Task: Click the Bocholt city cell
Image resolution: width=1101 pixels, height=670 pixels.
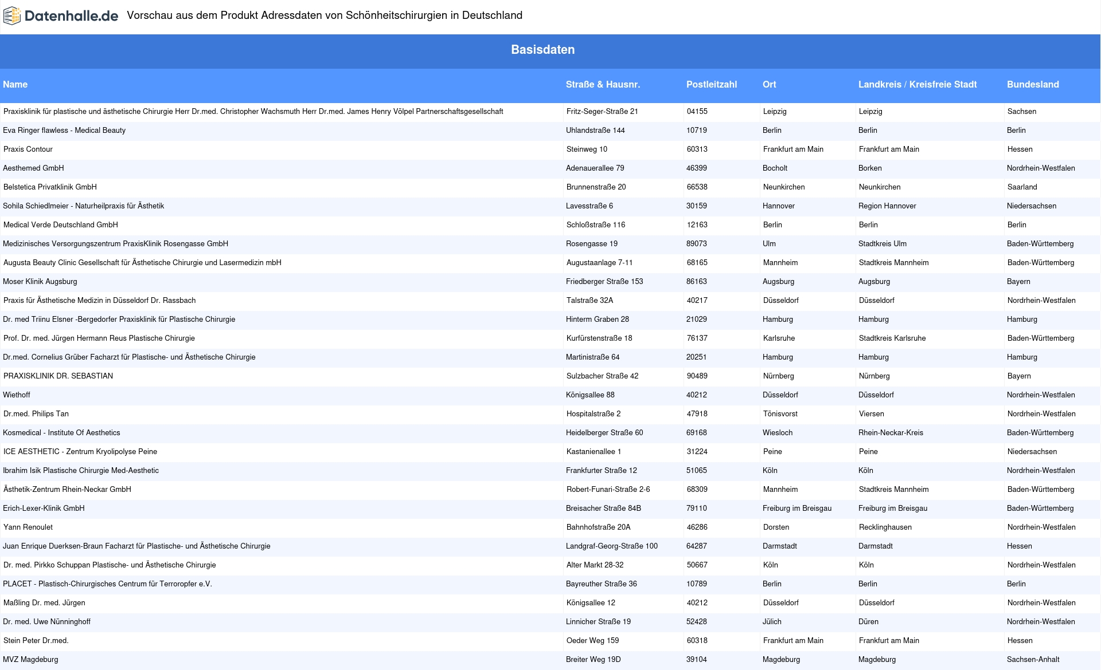Action: click(775, 168)
